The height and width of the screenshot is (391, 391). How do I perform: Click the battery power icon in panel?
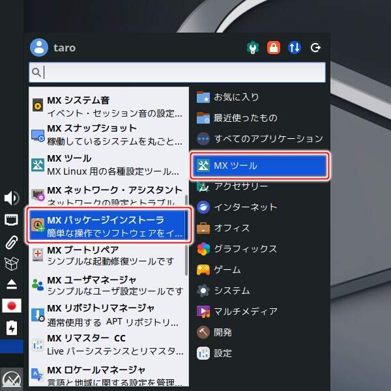pos(11,327)
